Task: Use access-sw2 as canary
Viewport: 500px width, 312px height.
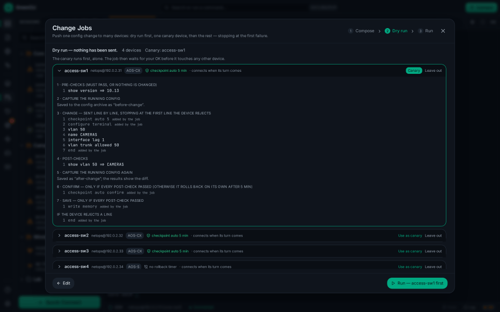Action: coord(410,236)
